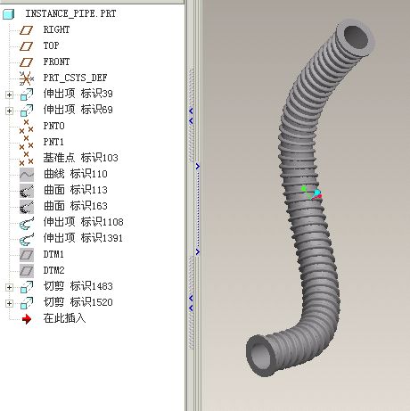
Task: Select the TOP datum plane icon
Action: tap(26, 46)
